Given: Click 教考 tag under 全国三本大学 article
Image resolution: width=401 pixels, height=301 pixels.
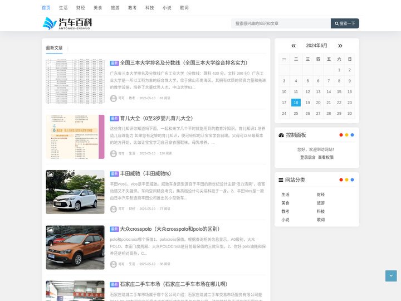Looking at the screenshot, I should pyautogui.click(x=132, y=98).
